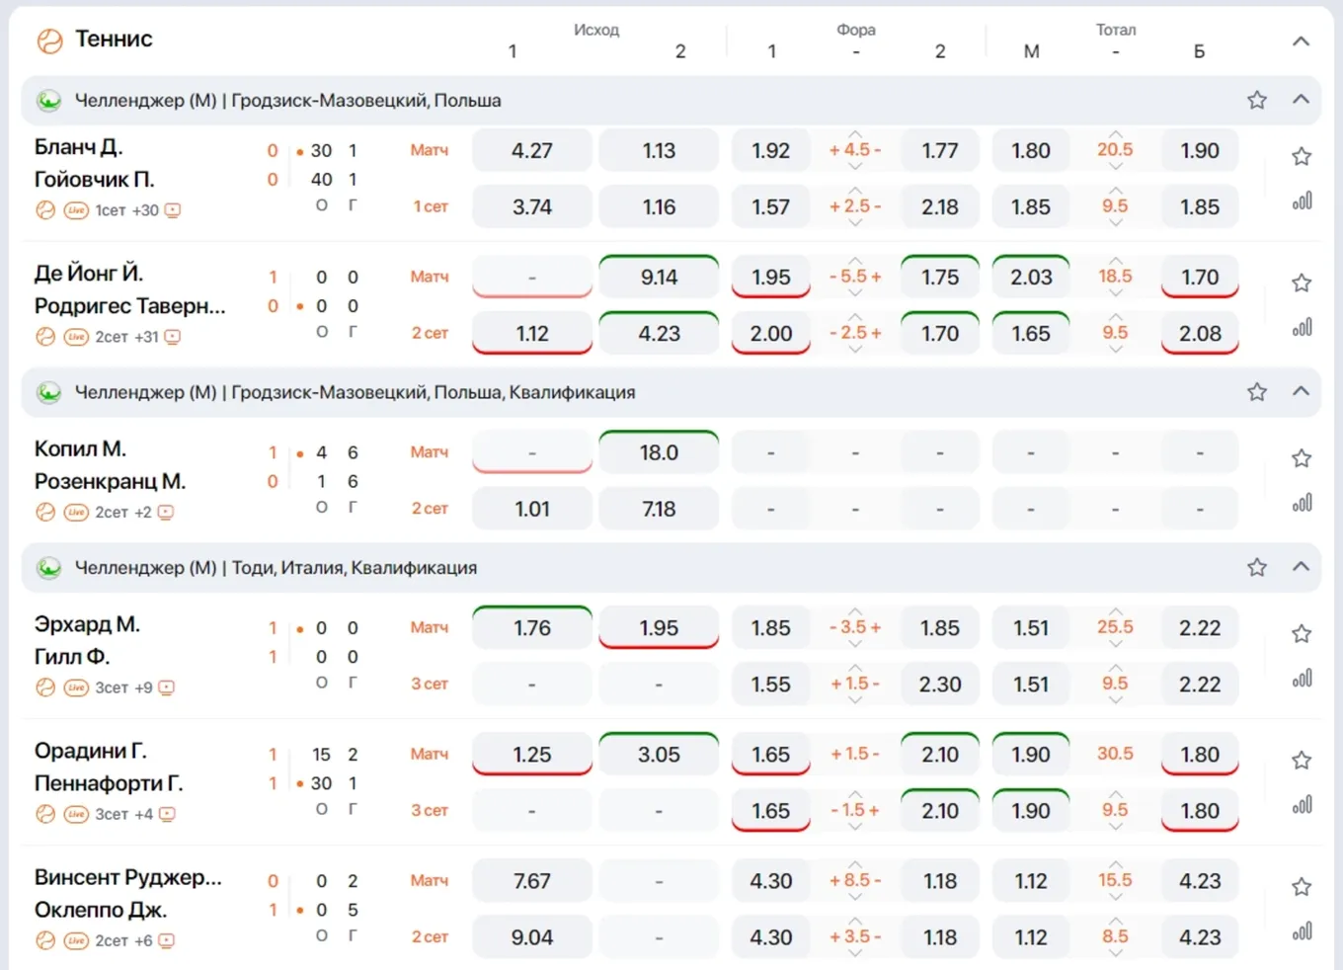Image resolution: width=1343 pixels, height=970 pixels.
Task: Open the Бланч Д. vs Гойовчик П. match
Action: pyautogui.click(x=95, y=163)
